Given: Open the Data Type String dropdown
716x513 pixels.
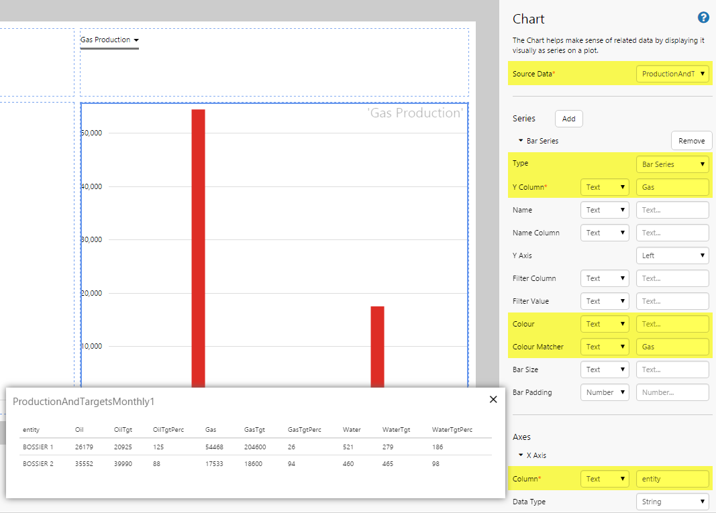Looking at the screenshot, I should [672, 502].
